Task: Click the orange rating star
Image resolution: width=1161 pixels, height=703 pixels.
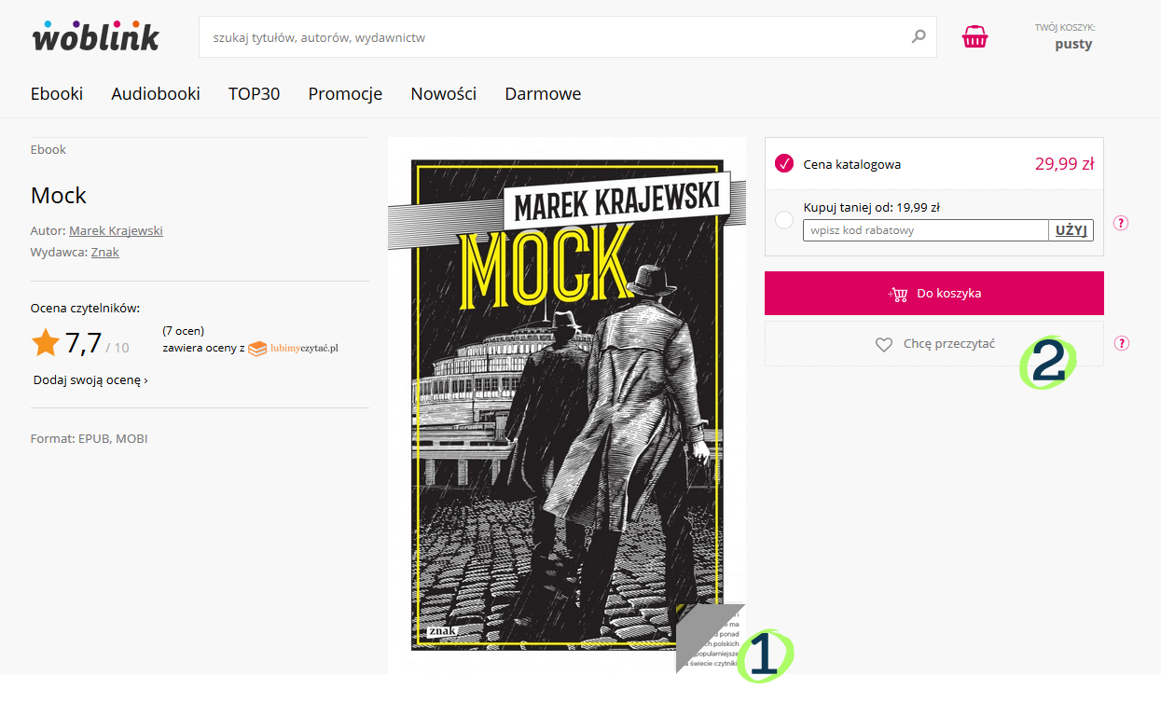Action: tap(46, 343)
